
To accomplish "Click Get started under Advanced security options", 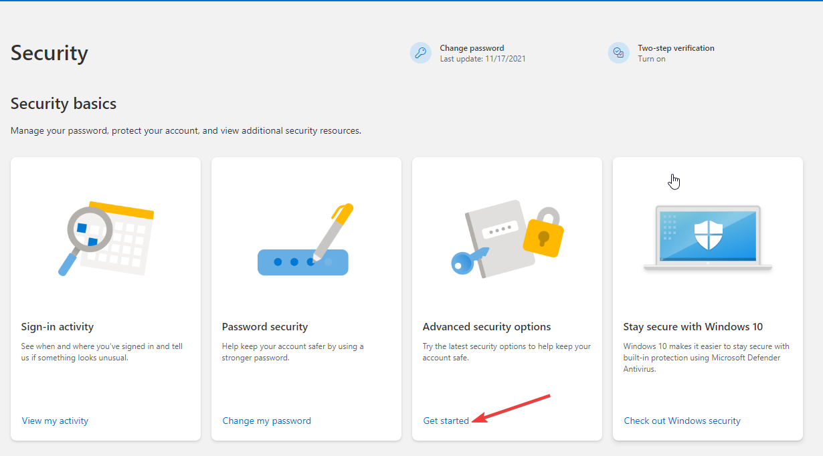I will 446,421.
